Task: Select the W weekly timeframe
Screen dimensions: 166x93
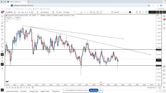Action: pyautogui.click(x=30, y=12)
